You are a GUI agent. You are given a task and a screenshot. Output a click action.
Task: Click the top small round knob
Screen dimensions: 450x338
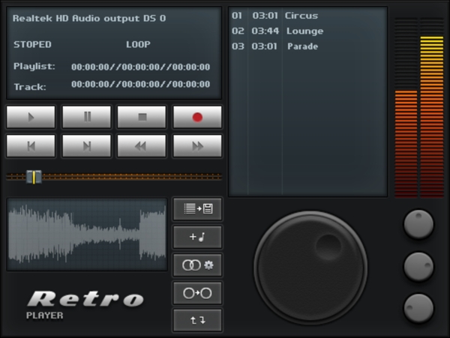pos(418,224)
